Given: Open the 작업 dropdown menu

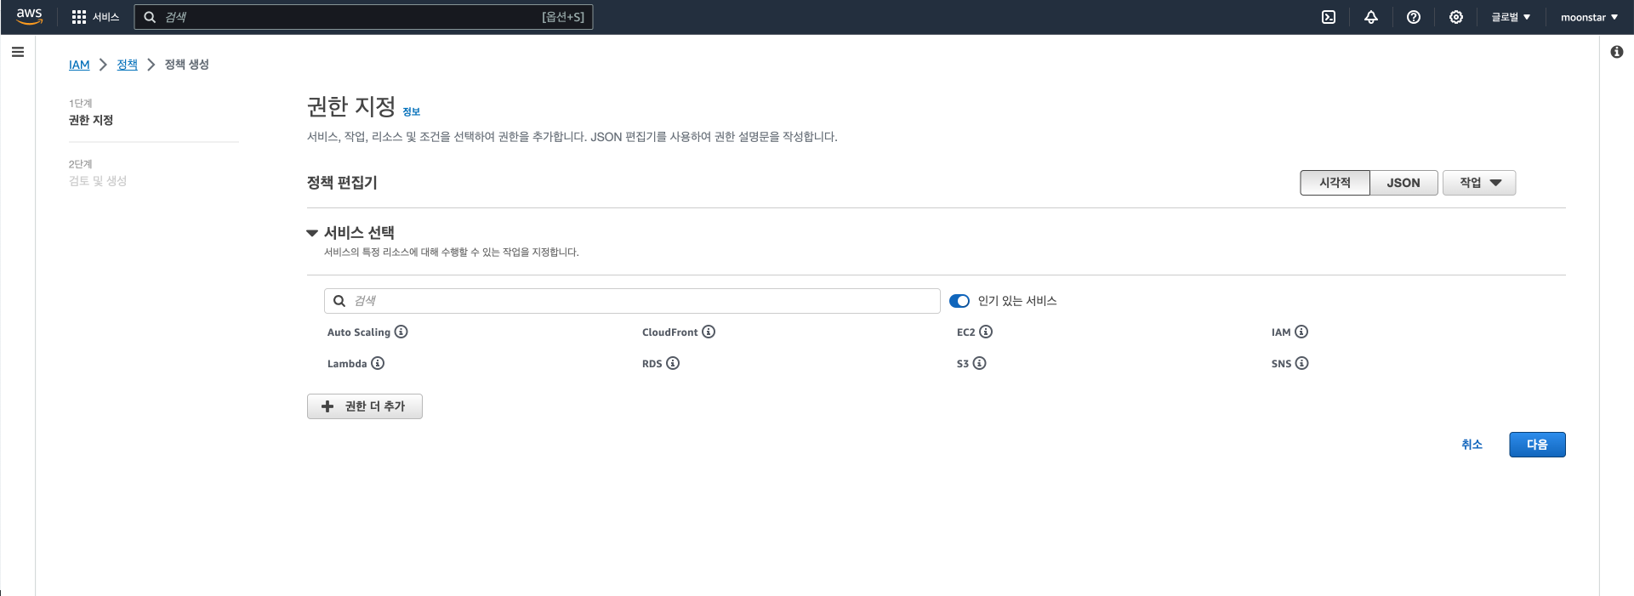Looking at the screenshot, I should click(1479, 183).
